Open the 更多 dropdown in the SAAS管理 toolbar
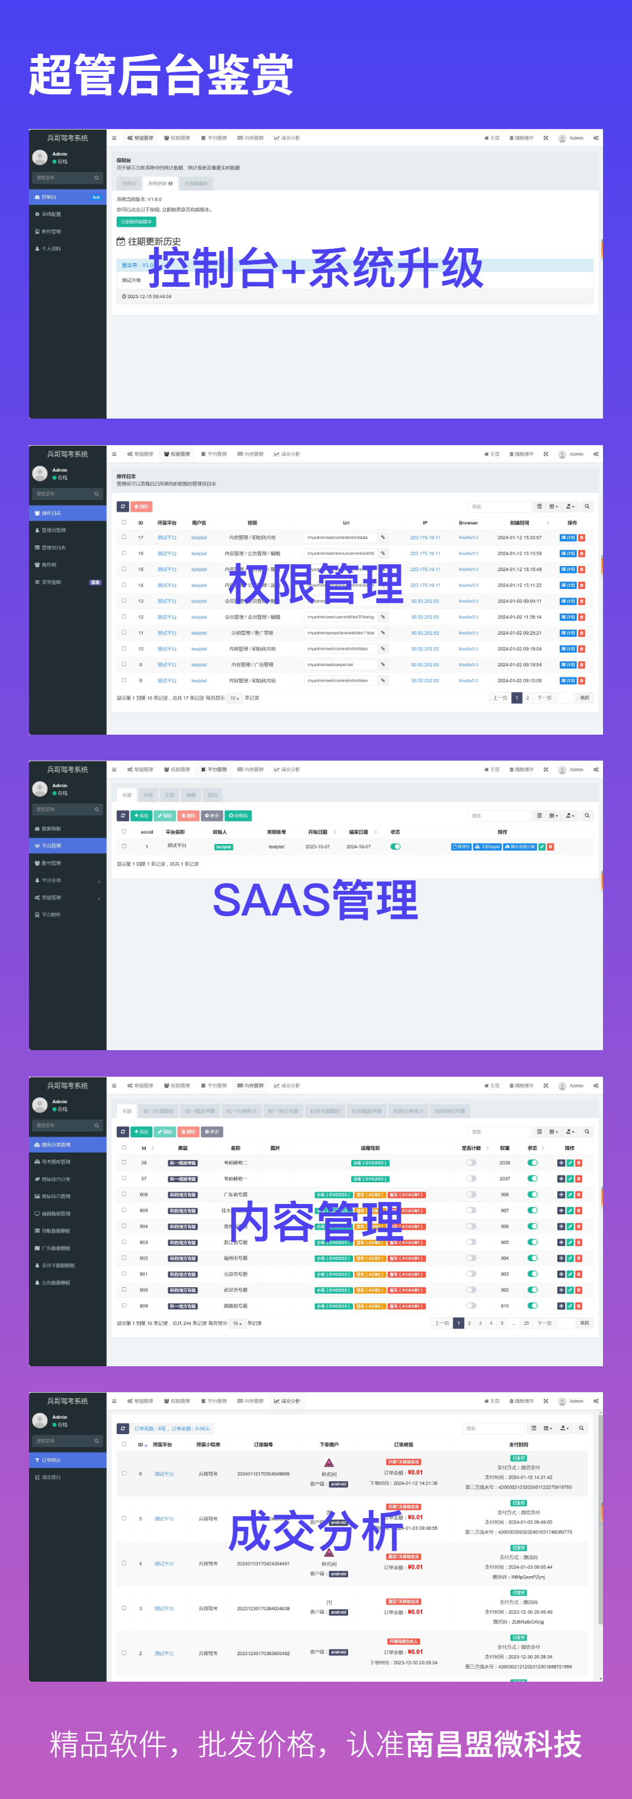 tap(212, 816)
